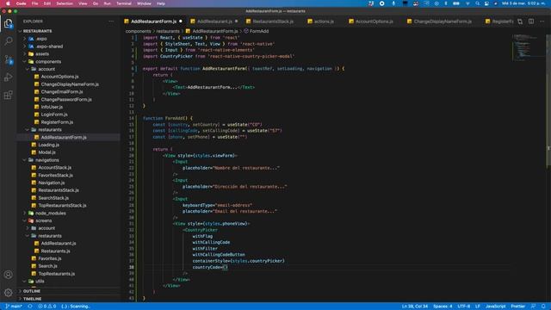Open the Explorer view in activity bar
The image size is (551, 310).
coord(8,23)
